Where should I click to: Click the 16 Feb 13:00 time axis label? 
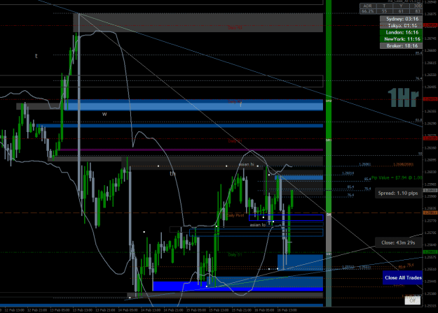click(287, 310)
